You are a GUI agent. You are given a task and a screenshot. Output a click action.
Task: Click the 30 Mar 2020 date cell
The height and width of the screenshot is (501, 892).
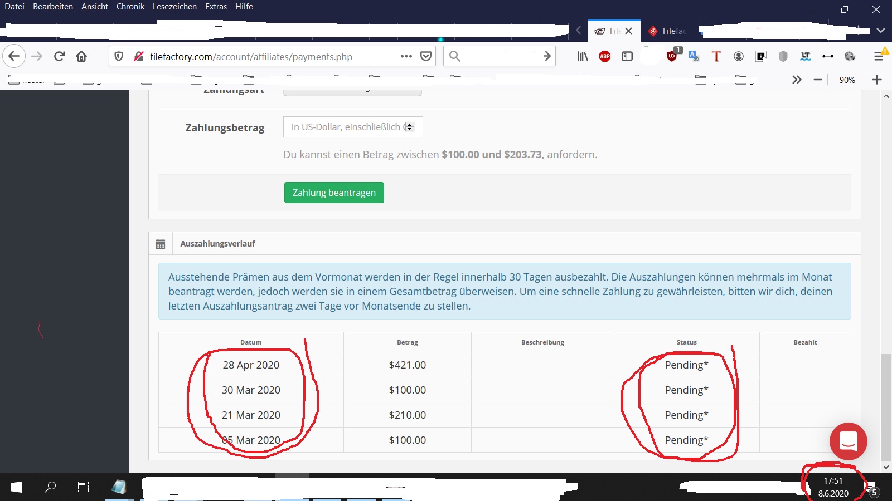[x=251, y=390]
